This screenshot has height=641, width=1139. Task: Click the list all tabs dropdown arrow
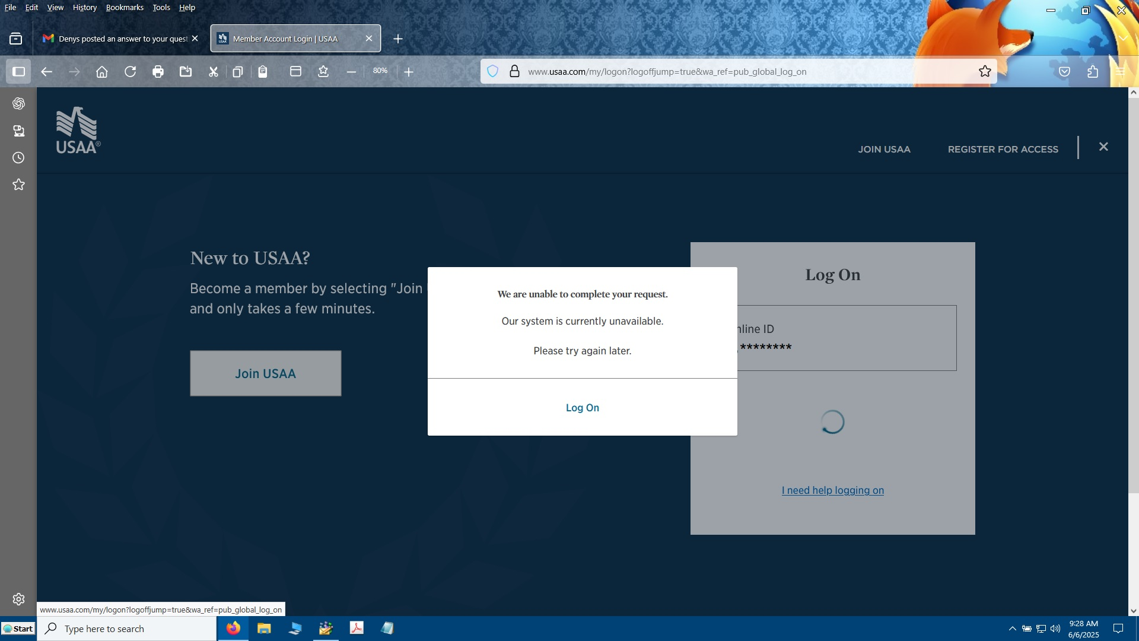[1123, 38]
